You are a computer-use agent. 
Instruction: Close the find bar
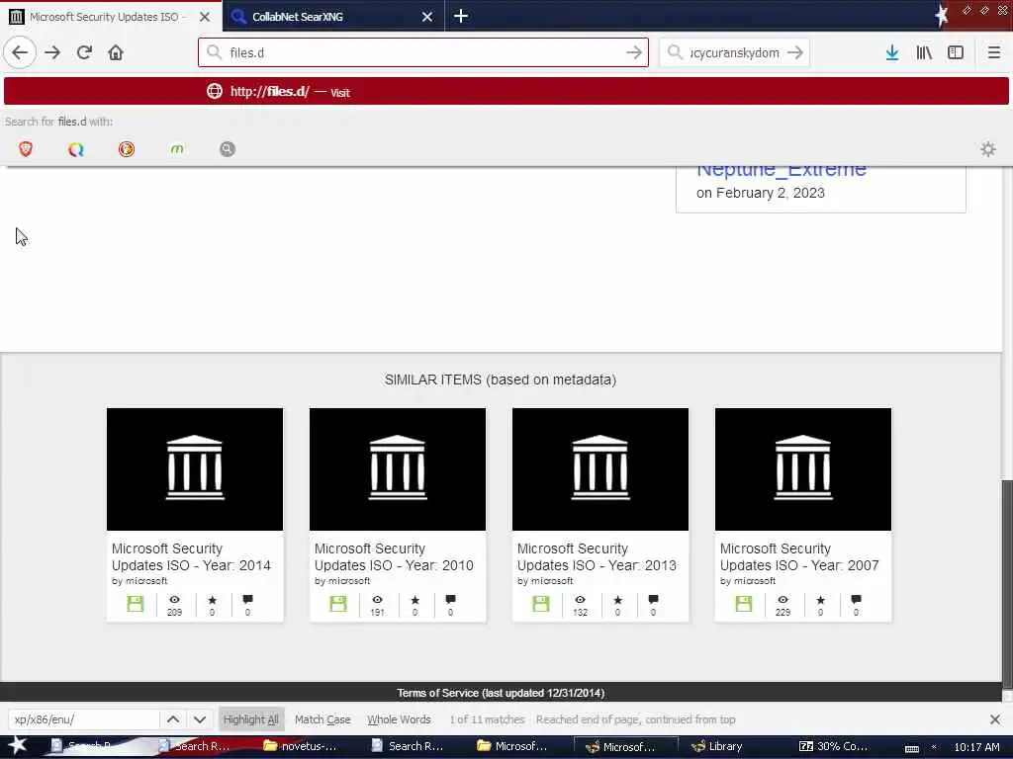[x=995, y=719]
